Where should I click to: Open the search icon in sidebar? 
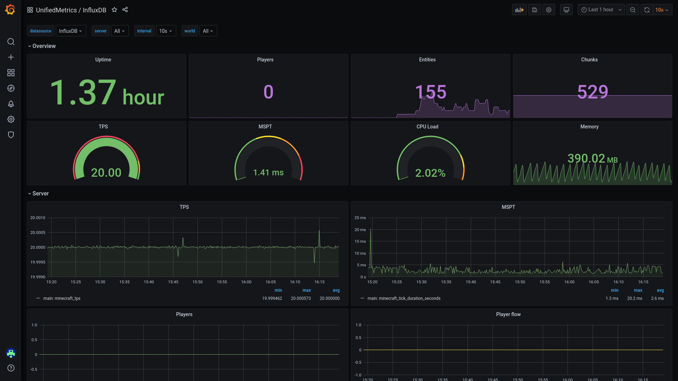[x=11, y=42]
